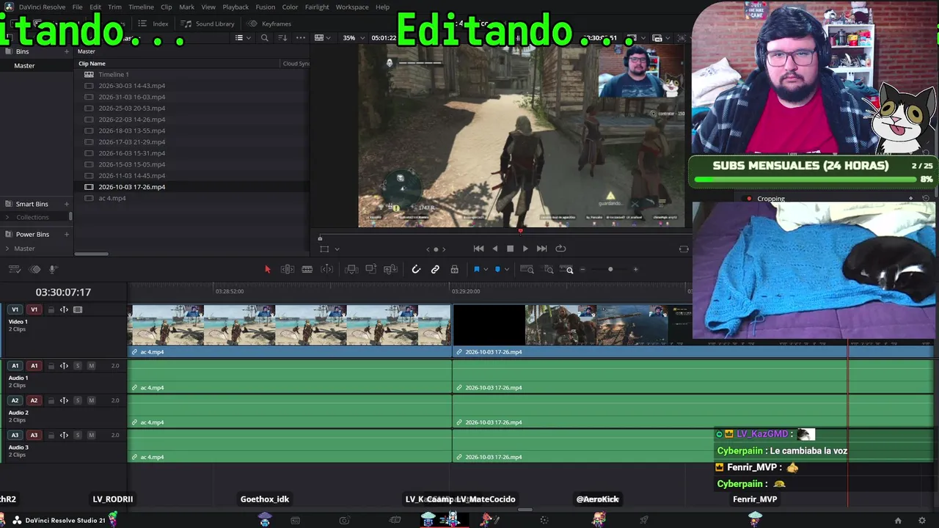Play the viewer in reverse
Viewport: 939px width, 528px height.
click(495, 249)
